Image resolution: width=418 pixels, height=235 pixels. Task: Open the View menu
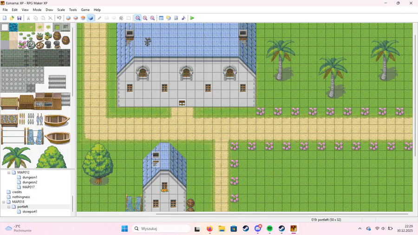pyautogui.click(x=25, y=10)
